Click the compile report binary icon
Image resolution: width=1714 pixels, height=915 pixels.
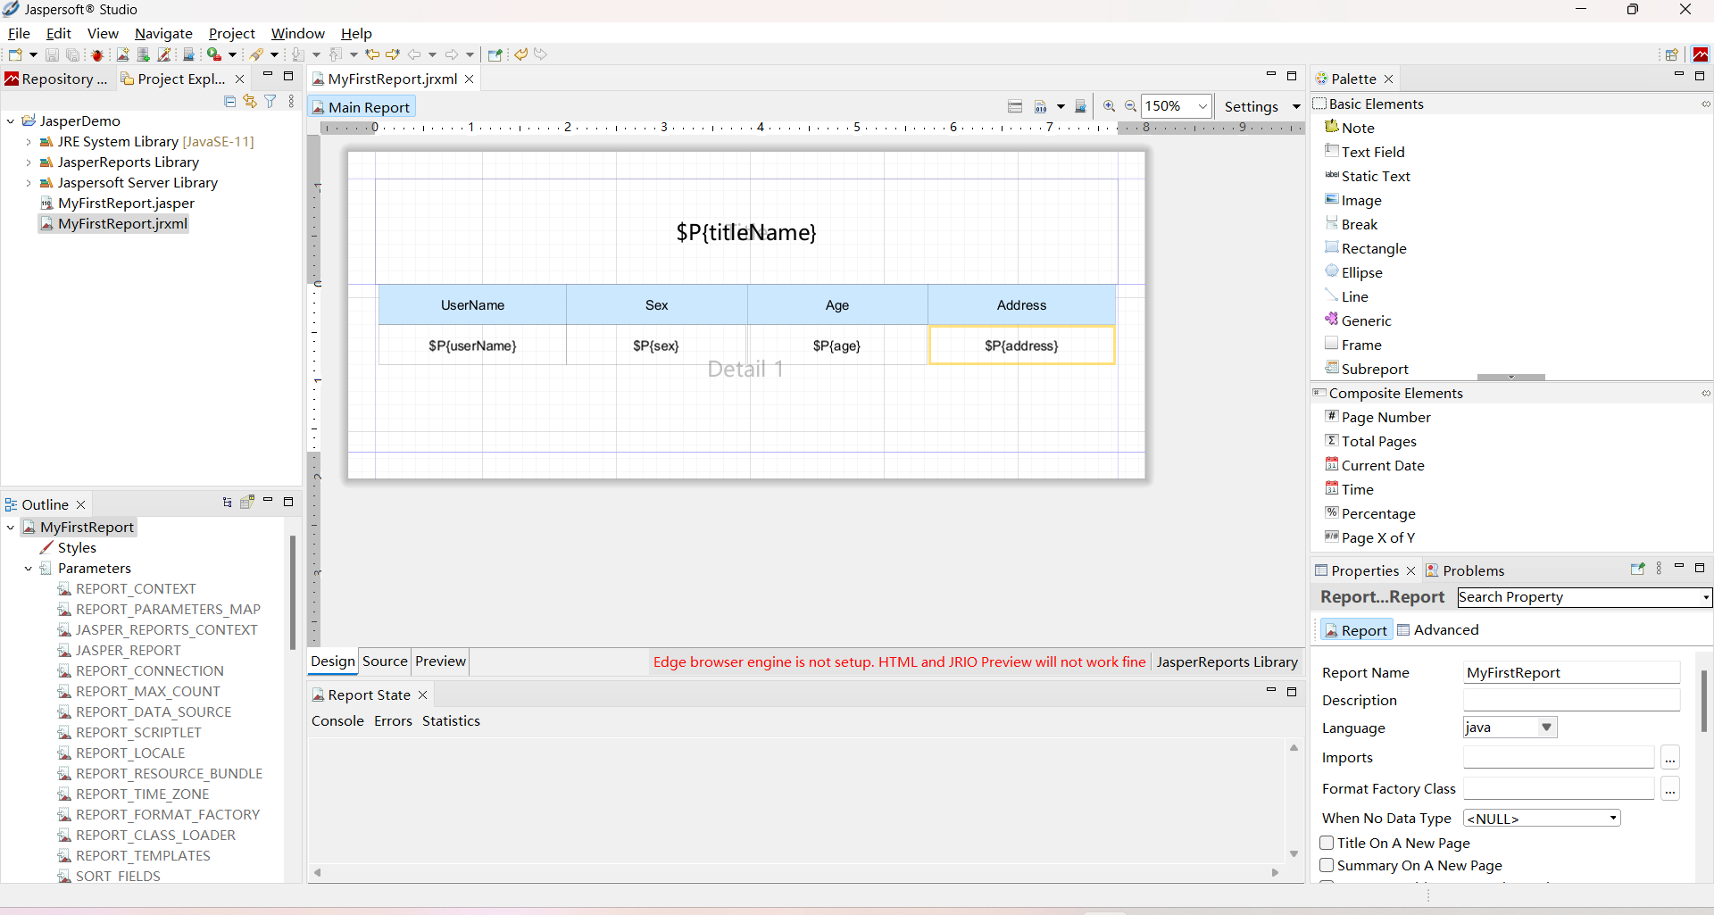coord(1041,106)
